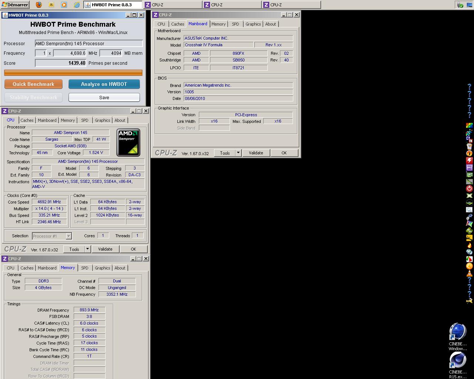
Task: Select the red power button desktop icon
Action: (x=469, y=188)
